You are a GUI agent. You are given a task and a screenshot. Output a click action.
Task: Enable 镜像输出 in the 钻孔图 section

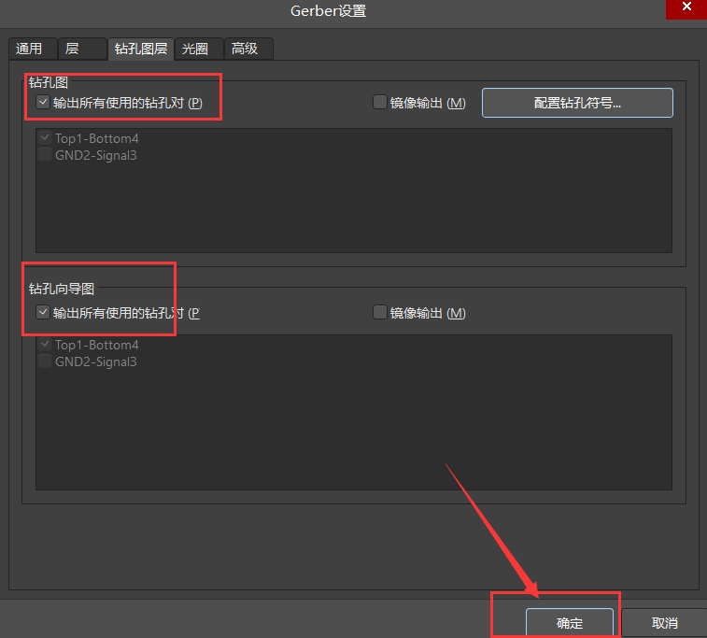coord(380,103)
